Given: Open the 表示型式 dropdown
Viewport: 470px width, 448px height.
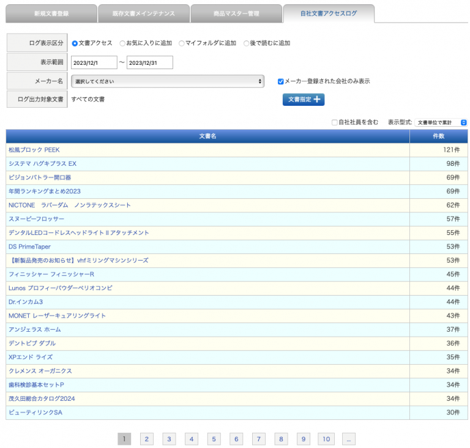Looking at the screenshot, I should (x=441, y=122).
